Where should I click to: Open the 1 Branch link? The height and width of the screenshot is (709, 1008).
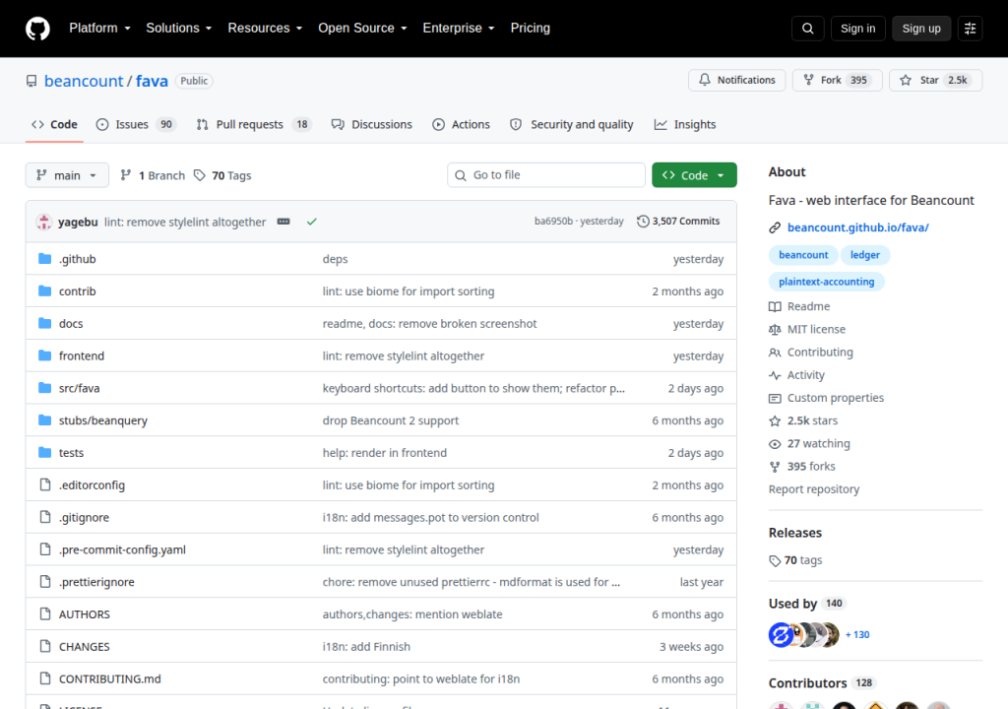tap(153, 175)
